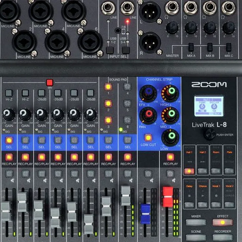Mute the third channel using its speaker button
This screenshot has width=242, height=242.
[42, 174]
